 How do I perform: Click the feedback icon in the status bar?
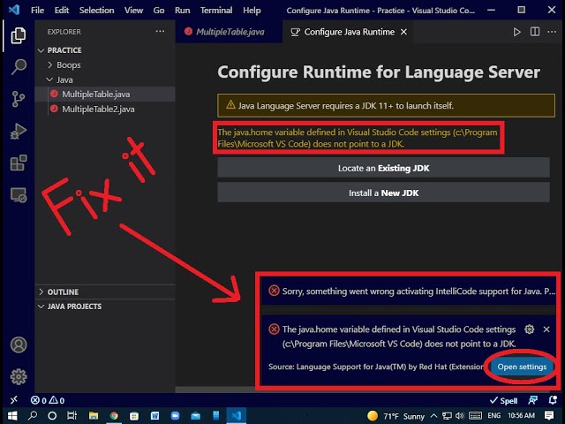(532, 400)
